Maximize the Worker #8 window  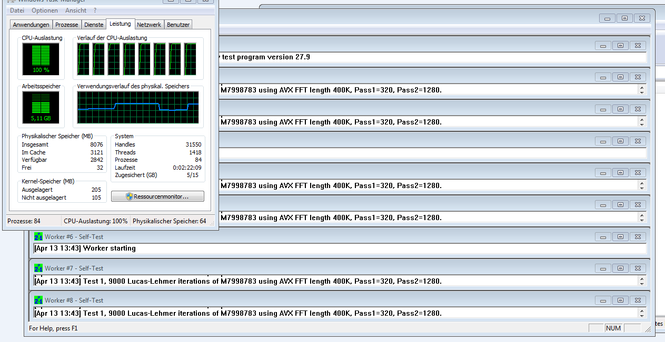620,300
